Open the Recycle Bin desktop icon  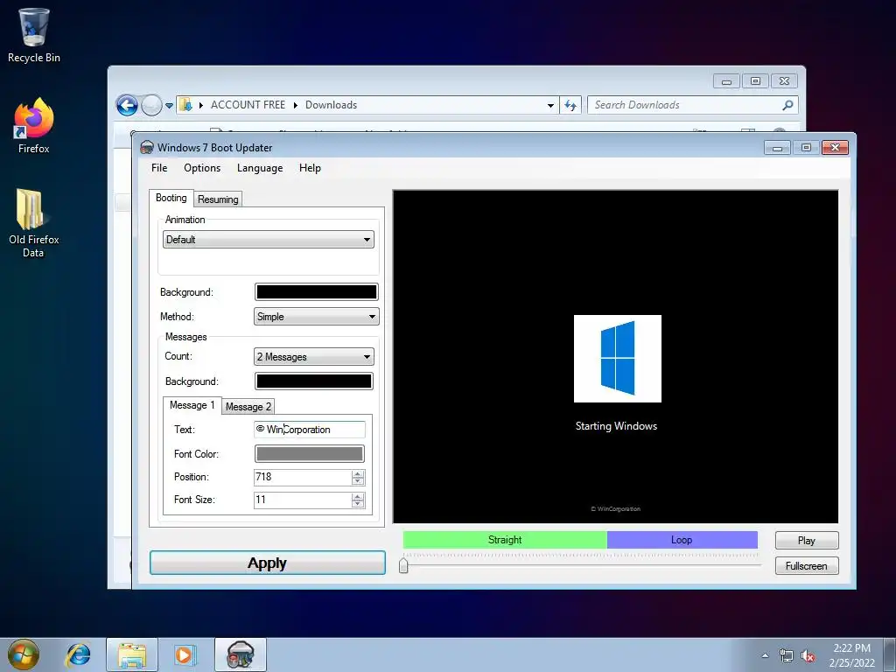point(34,35)
